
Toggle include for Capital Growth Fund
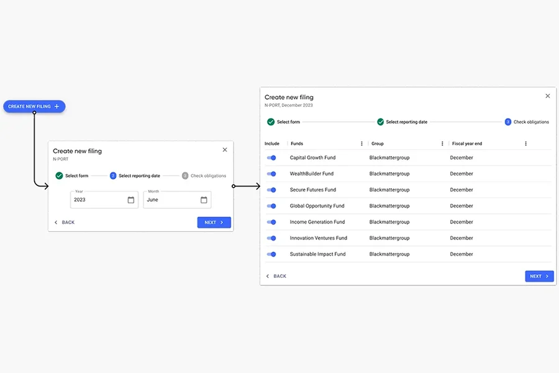coord(271,158)
